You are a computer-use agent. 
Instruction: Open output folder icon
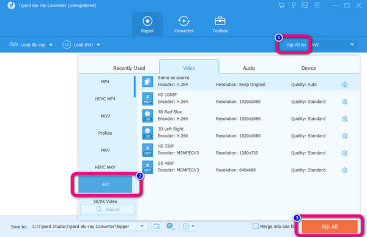click(x=157, y=227)
